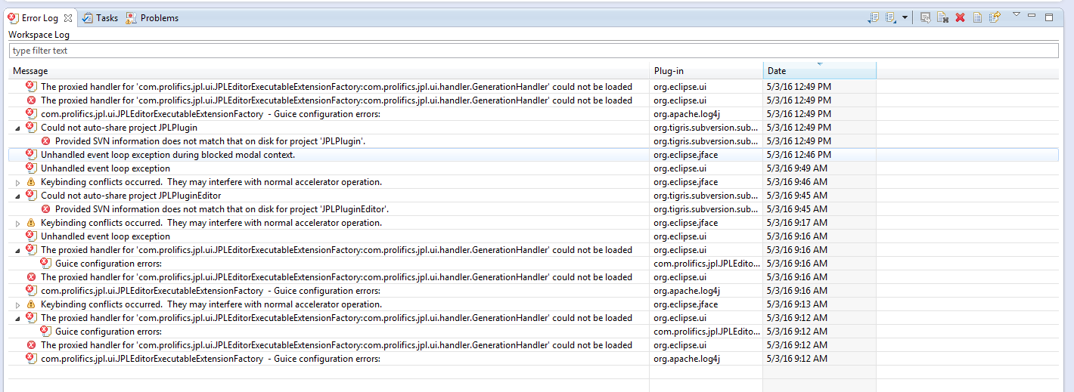Click the date cell '5/3/16 9:46 AM'
The width and height of the screenshot is (1074, 392).
click(x=797, y=182)
